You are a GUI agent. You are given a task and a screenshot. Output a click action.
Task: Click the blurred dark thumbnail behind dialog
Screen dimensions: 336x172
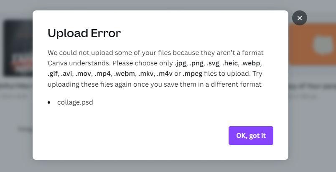(18, 48)
